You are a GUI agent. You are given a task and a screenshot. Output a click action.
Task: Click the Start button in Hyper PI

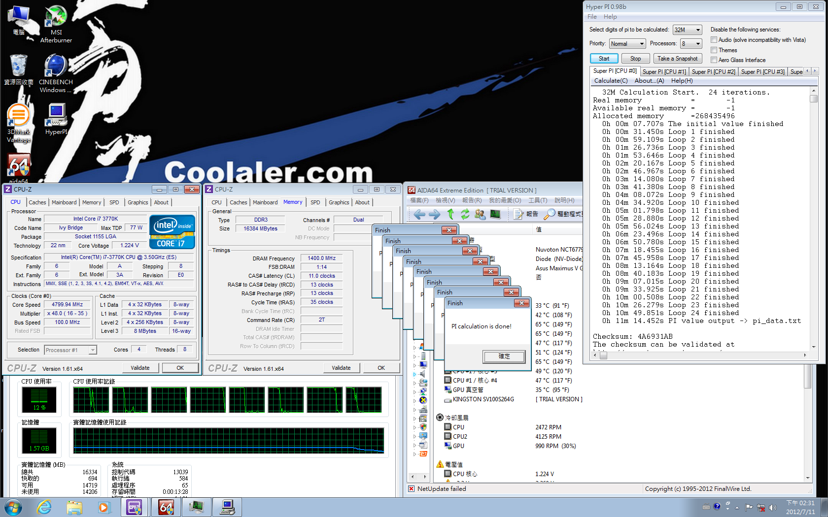tap(604, 59)
